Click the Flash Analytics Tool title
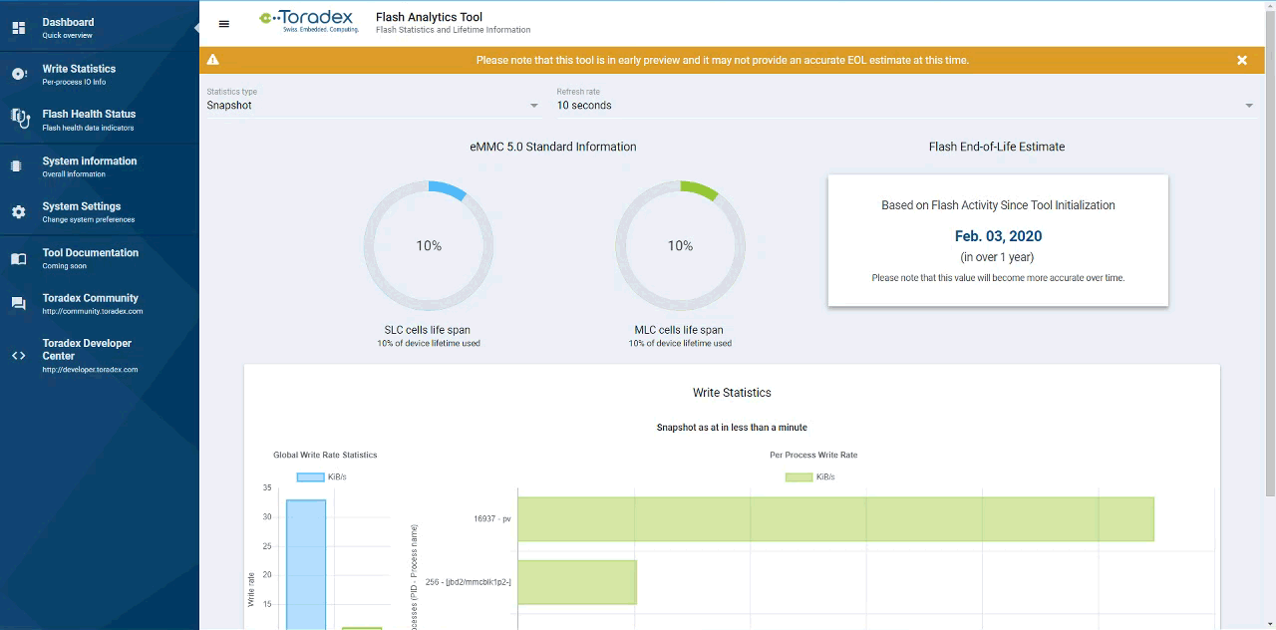The image size is (1276, 630). pos(429,17)
